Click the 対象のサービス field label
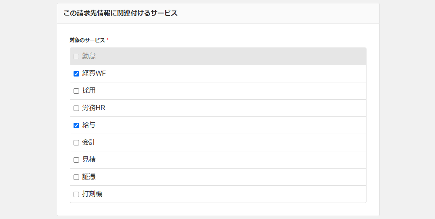The height and width of the screenshot is (219, 435). pyautogui.click(x=87, y=40)
